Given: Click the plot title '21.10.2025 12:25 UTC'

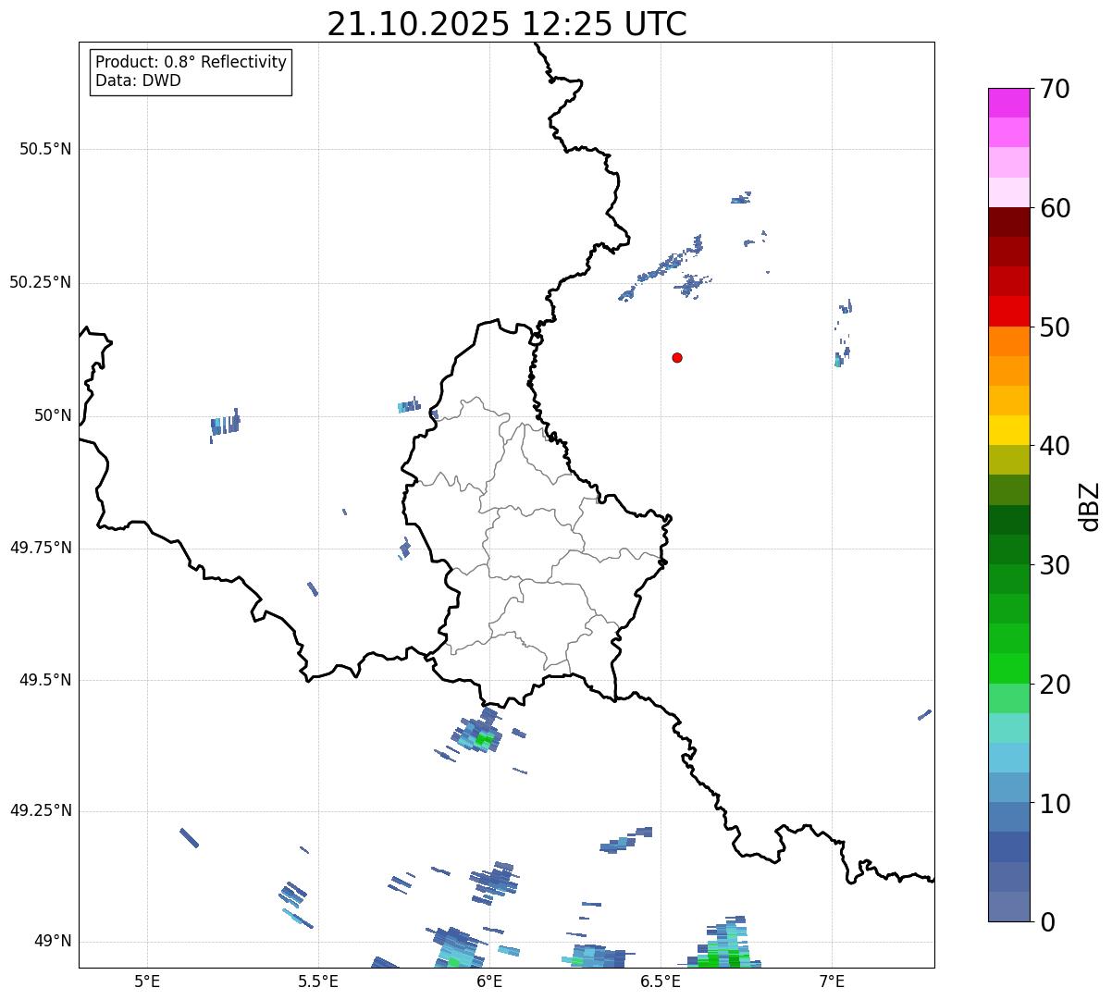Looking at the screenshot, I should (507, 24).
